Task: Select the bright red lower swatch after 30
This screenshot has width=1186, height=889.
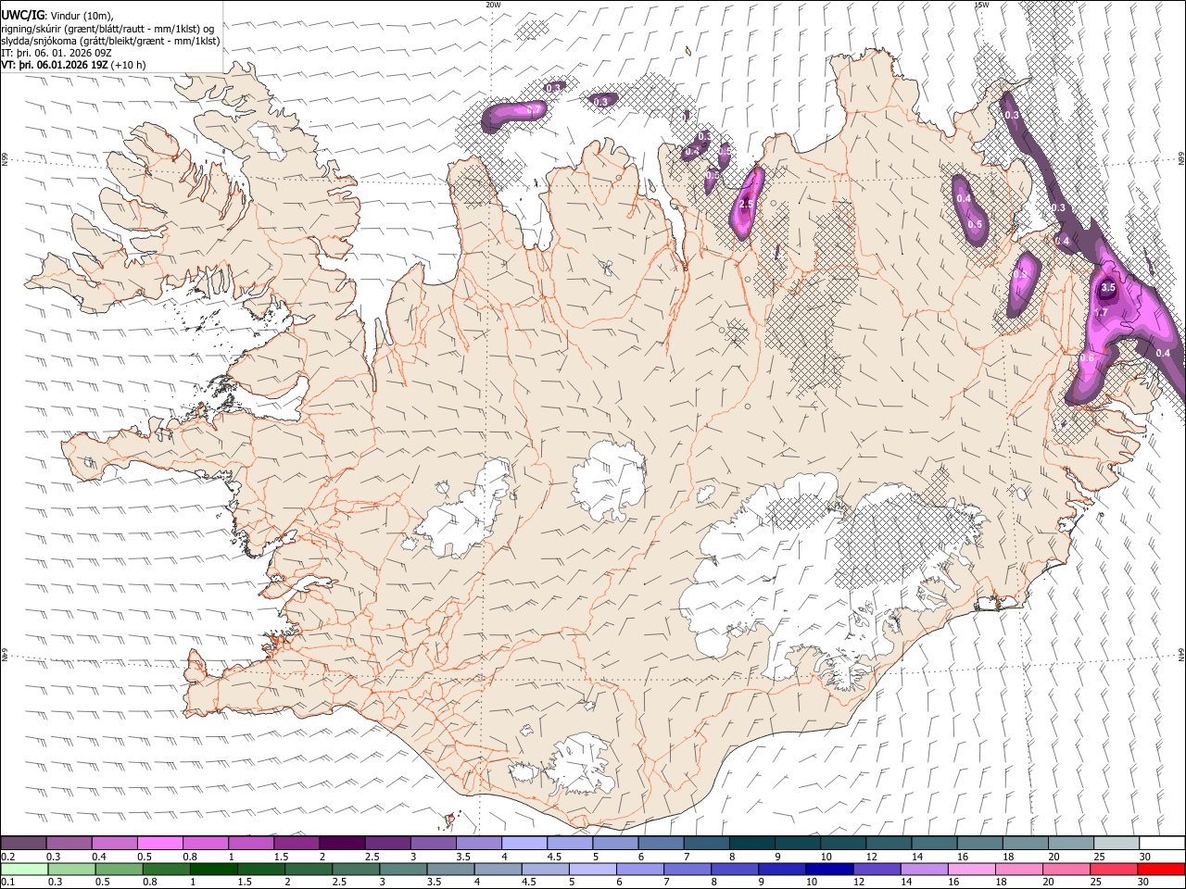Action: click(x=1160, y=869)
